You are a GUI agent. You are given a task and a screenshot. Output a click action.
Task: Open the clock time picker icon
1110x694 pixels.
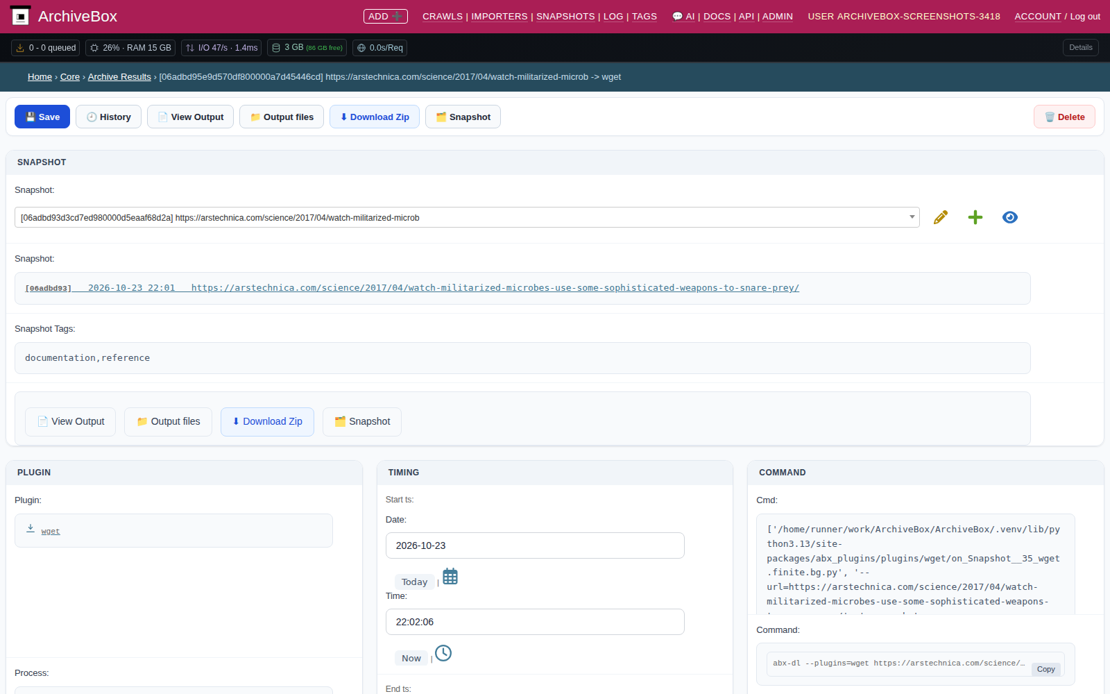pos(443,653)
